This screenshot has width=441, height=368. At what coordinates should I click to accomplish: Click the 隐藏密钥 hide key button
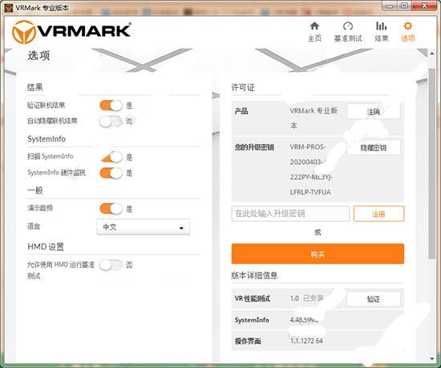click(373, 147)
